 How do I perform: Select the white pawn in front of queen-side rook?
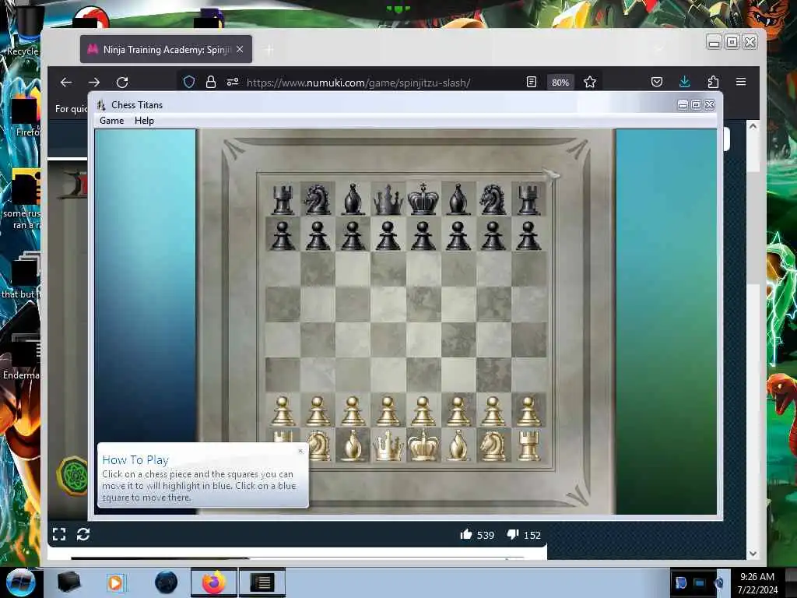283,411
